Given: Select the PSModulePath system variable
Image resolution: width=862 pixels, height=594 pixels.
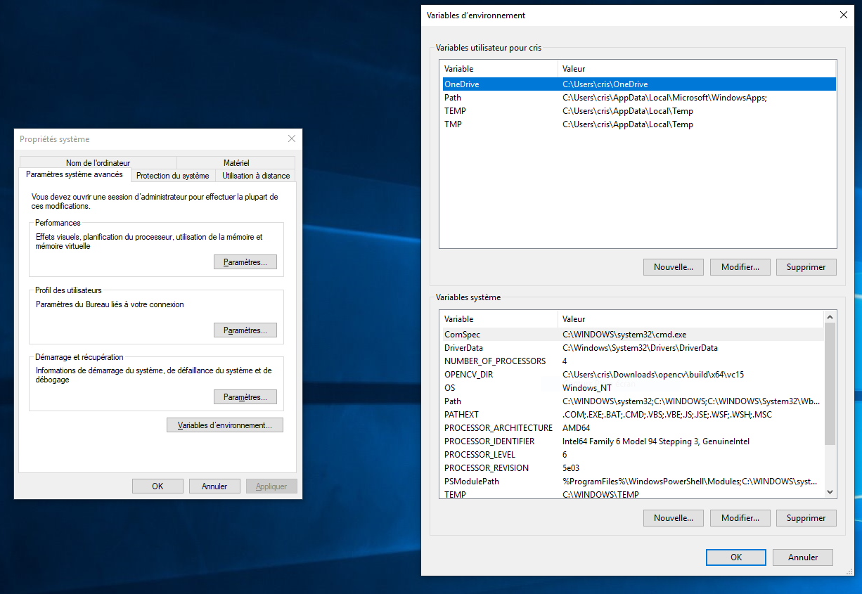Looking at the screenshot, I should pos(633,482).
